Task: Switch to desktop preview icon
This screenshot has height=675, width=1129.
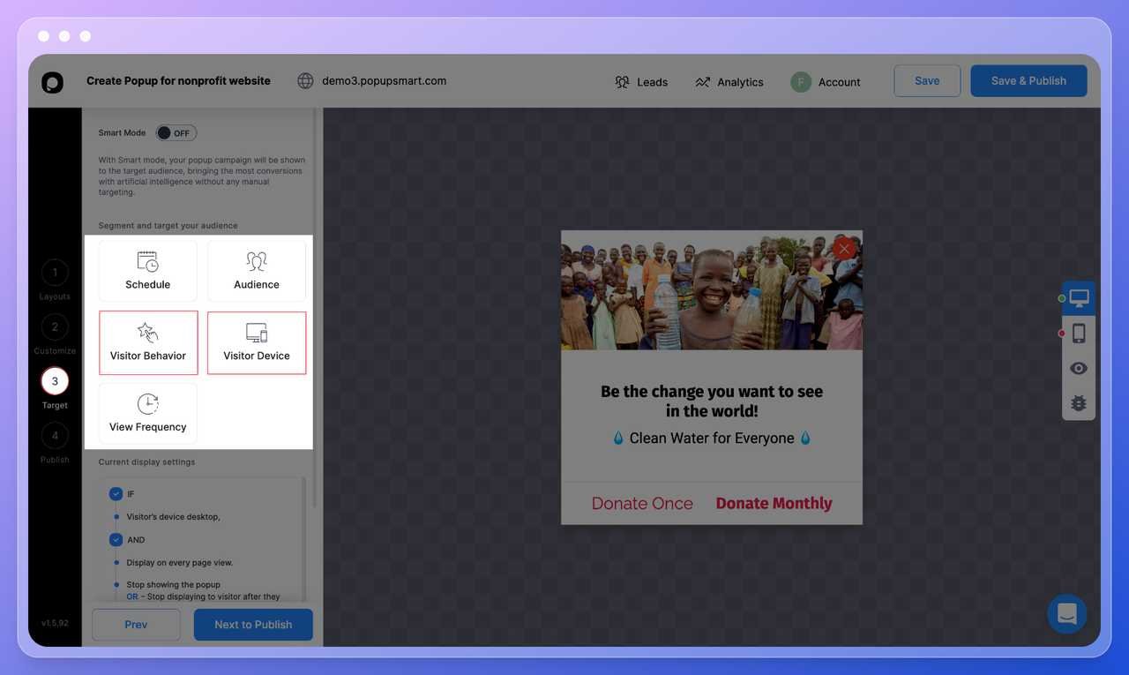Action: 1079,298
